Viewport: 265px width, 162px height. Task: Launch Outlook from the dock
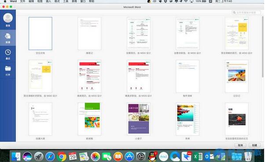point(209,157)
